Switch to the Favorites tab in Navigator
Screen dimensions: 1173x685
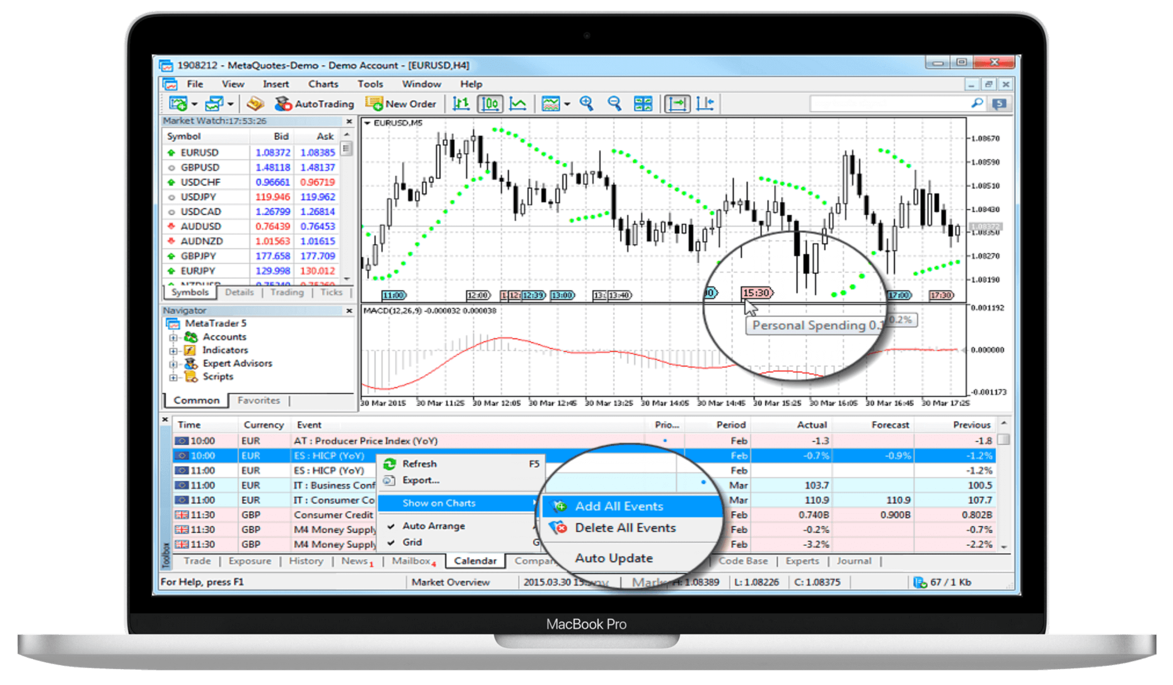pos(258,400)
